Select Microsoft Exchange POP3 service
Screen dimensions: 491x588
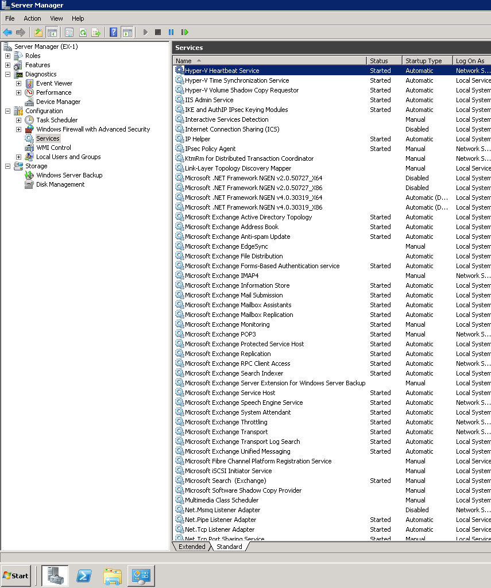pyautogui.click(x=332, y=334)
